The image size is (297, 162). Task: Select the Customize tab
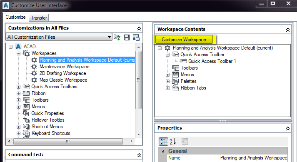pyautogui.click(x=15, y=17)
